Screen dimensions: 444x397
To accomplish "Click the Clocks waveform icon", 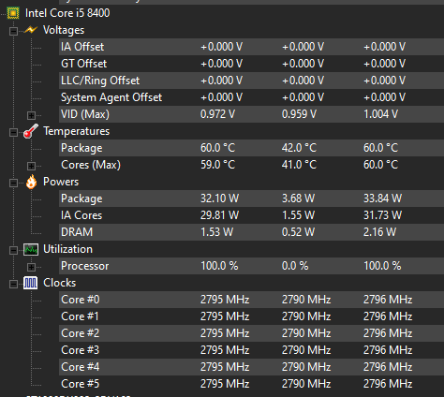I will click(31, 283).
